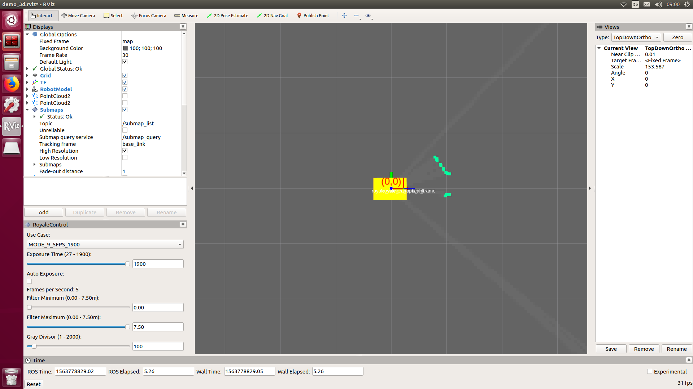693x389 pixels.
Task: Click the RViz dock icon
Action: tap(12, 126)
